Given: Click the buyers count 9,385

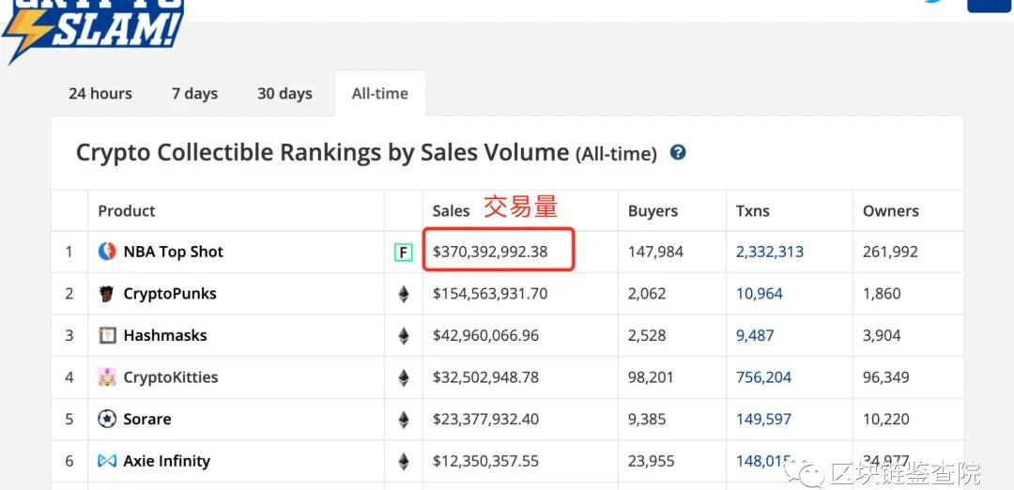Looking at the screenshot, I should coord(647,420).
